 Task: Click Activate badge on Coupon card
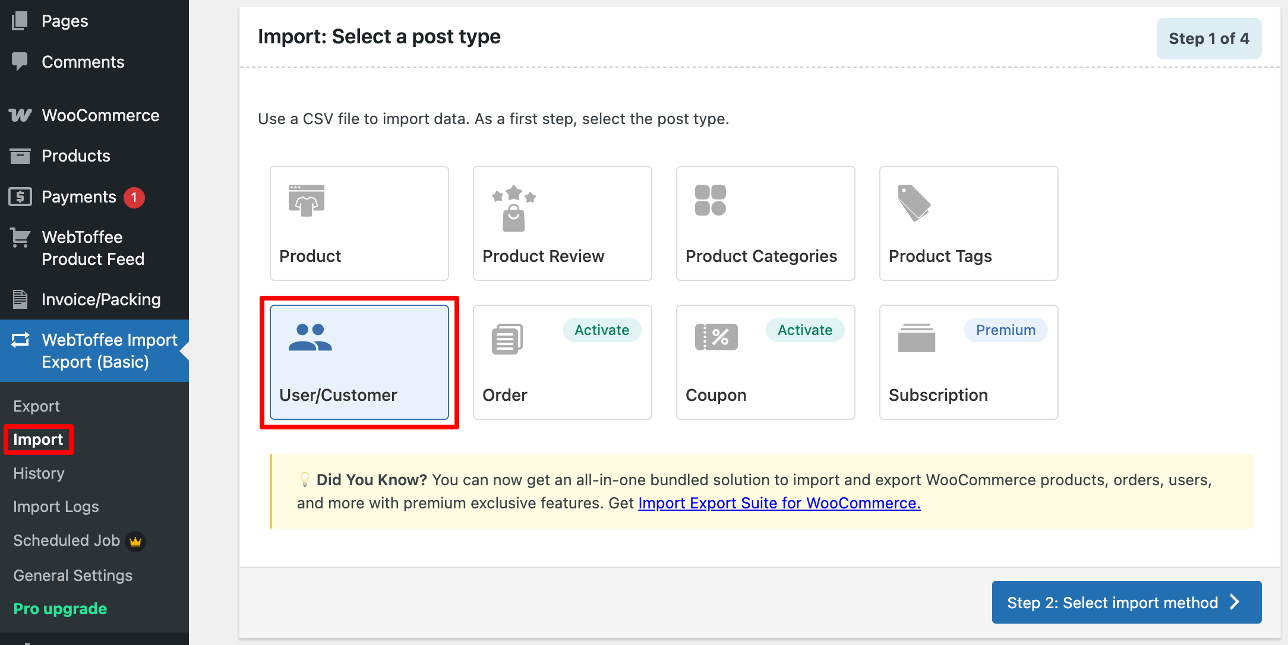(x=805, y=330)
